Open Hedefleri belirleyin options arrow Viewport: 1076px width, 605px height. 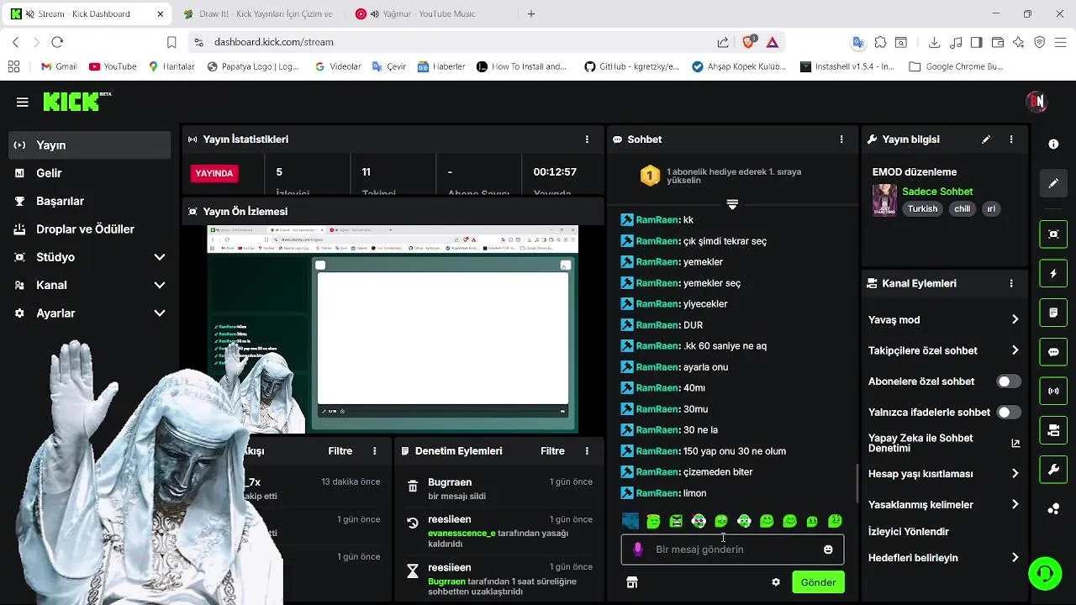(x=1015, y=558)
